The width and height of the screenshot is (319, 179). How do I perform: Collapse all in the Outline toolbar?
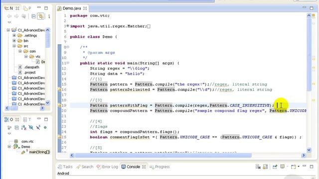click(16, 127)
